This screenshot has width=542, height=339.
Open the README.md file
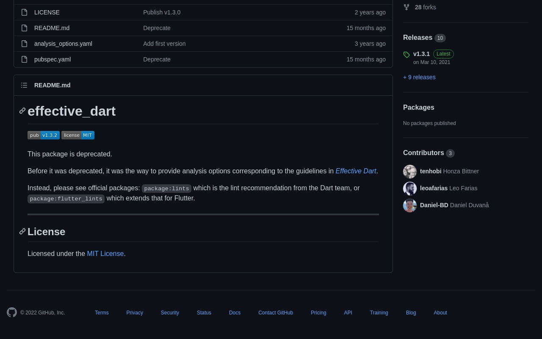52,28
